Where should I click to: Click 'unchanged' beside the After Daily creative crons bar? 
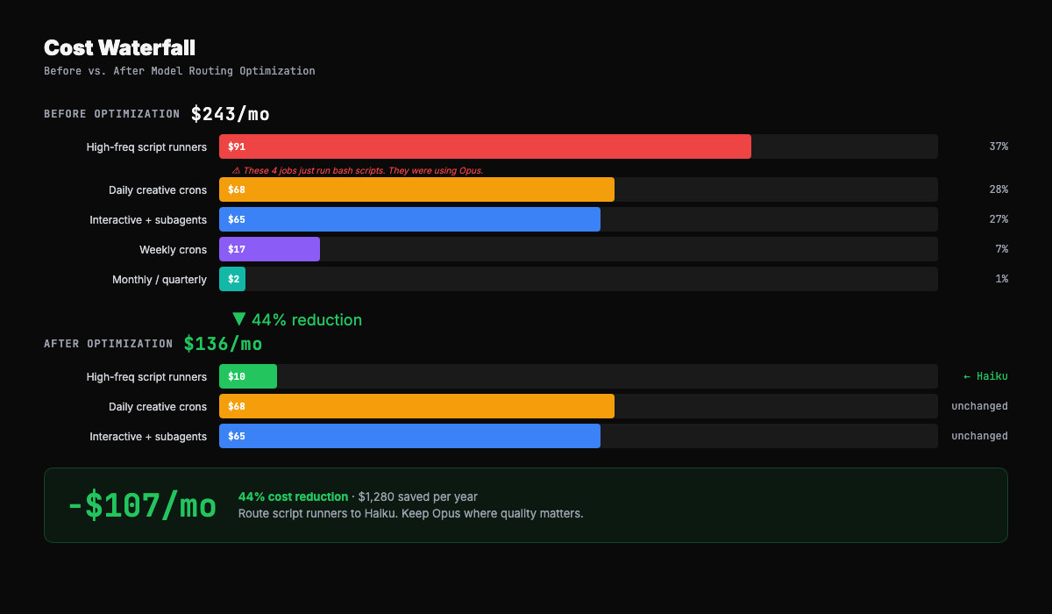979,406
